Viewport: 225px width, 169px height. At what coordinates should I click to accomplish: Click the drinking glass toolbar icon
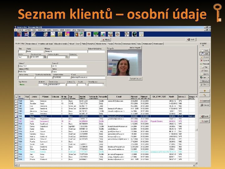pos(142,34)
